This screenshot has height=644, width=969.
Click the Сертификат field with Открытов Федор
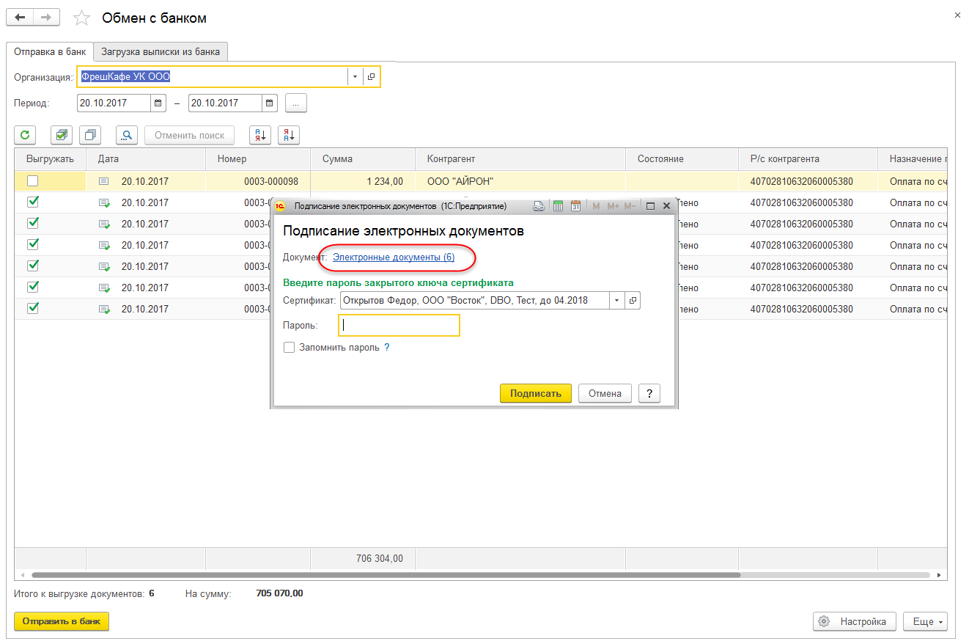(x=475, y=300)
